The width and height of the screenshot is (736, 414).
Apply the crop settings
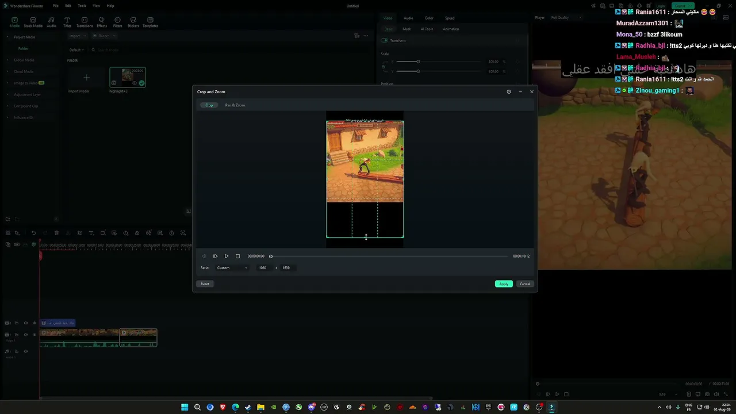[504, 284]
